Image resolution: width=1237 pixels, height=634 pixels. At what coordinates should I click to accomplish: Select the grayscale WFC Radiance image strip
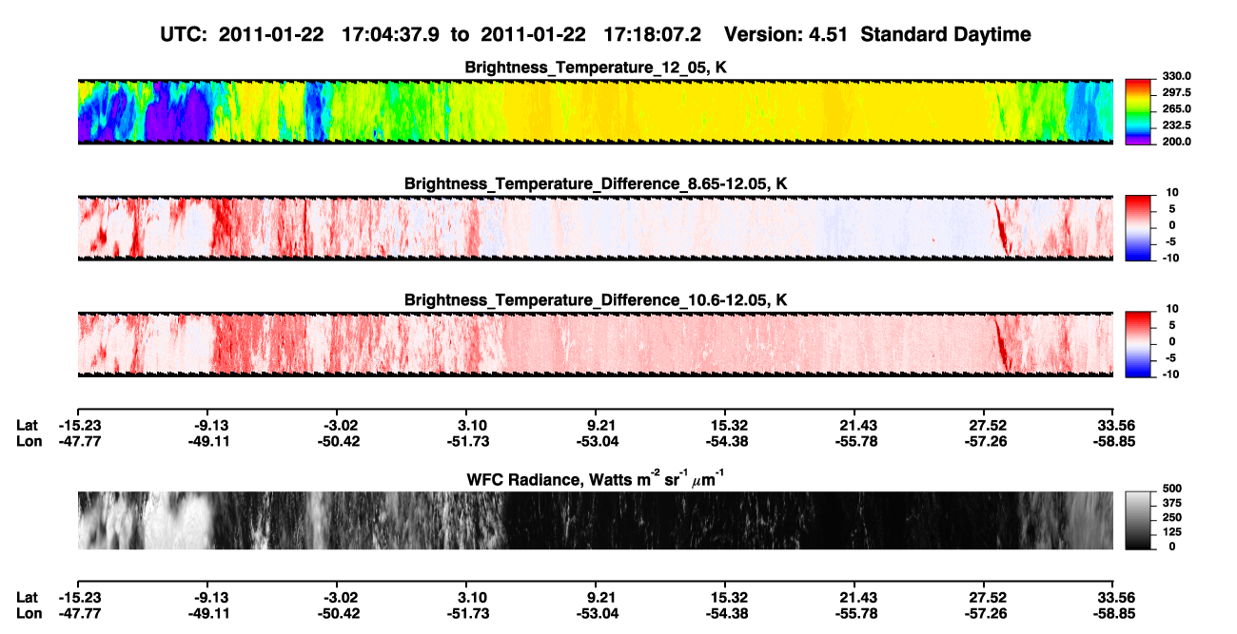pos(595,520)
